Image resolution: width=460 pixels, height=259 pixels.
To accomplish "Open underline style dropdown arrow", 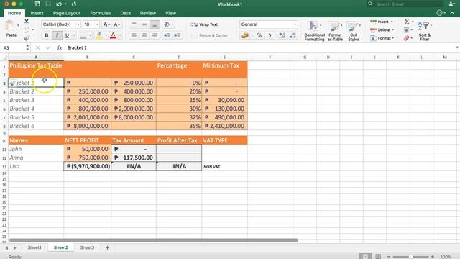I will click(x=74, y=35).
